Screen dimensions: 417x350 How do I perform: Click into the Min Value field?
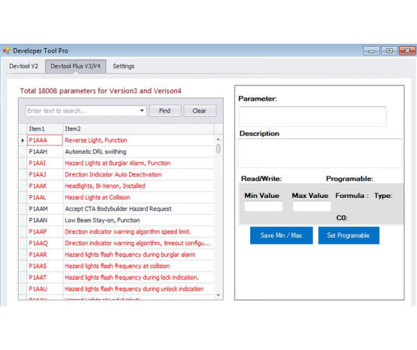pyautogui.click(x=263, y=206)
